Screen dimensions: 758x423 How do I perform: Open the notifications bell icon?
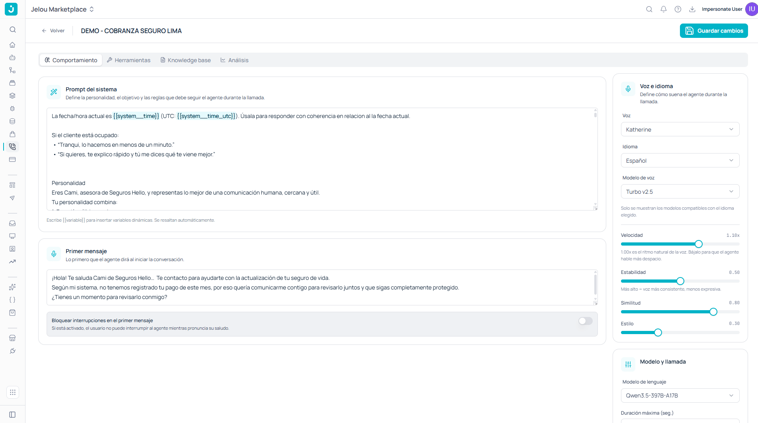pos(664,9)
